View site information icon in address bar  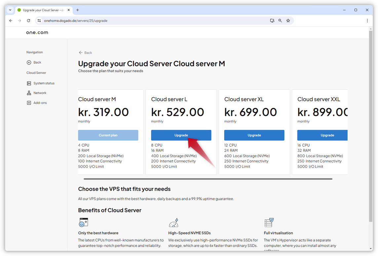pos(39,20)
